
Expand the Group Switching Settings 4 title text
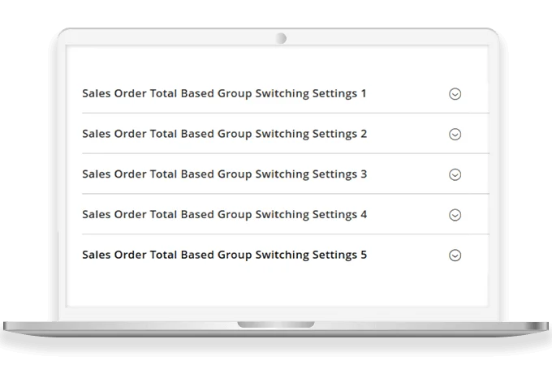pyautogui.click(x=224, y=215)
